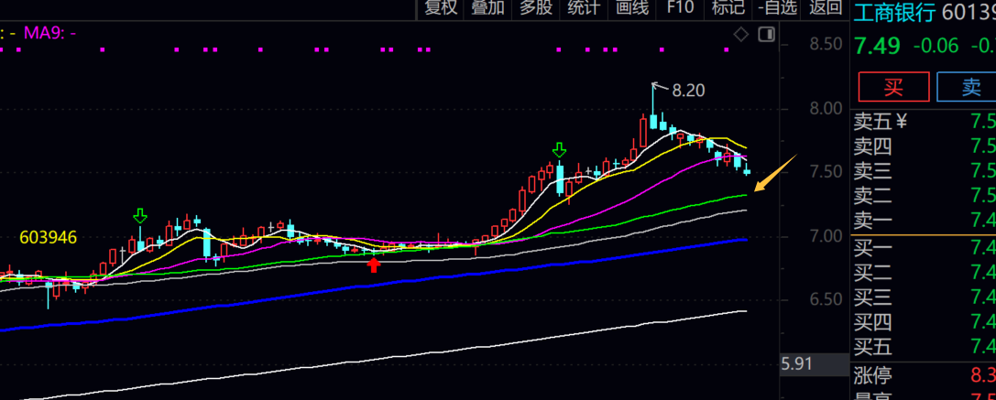996x400 pixels.
Task: Click the MA9 indicator label
Action: 49,32
